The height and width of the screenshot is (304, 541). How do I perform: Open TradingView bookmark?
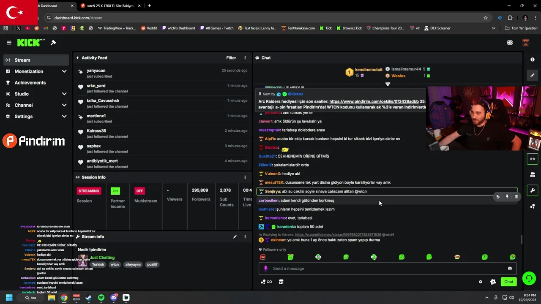[117, 28]
